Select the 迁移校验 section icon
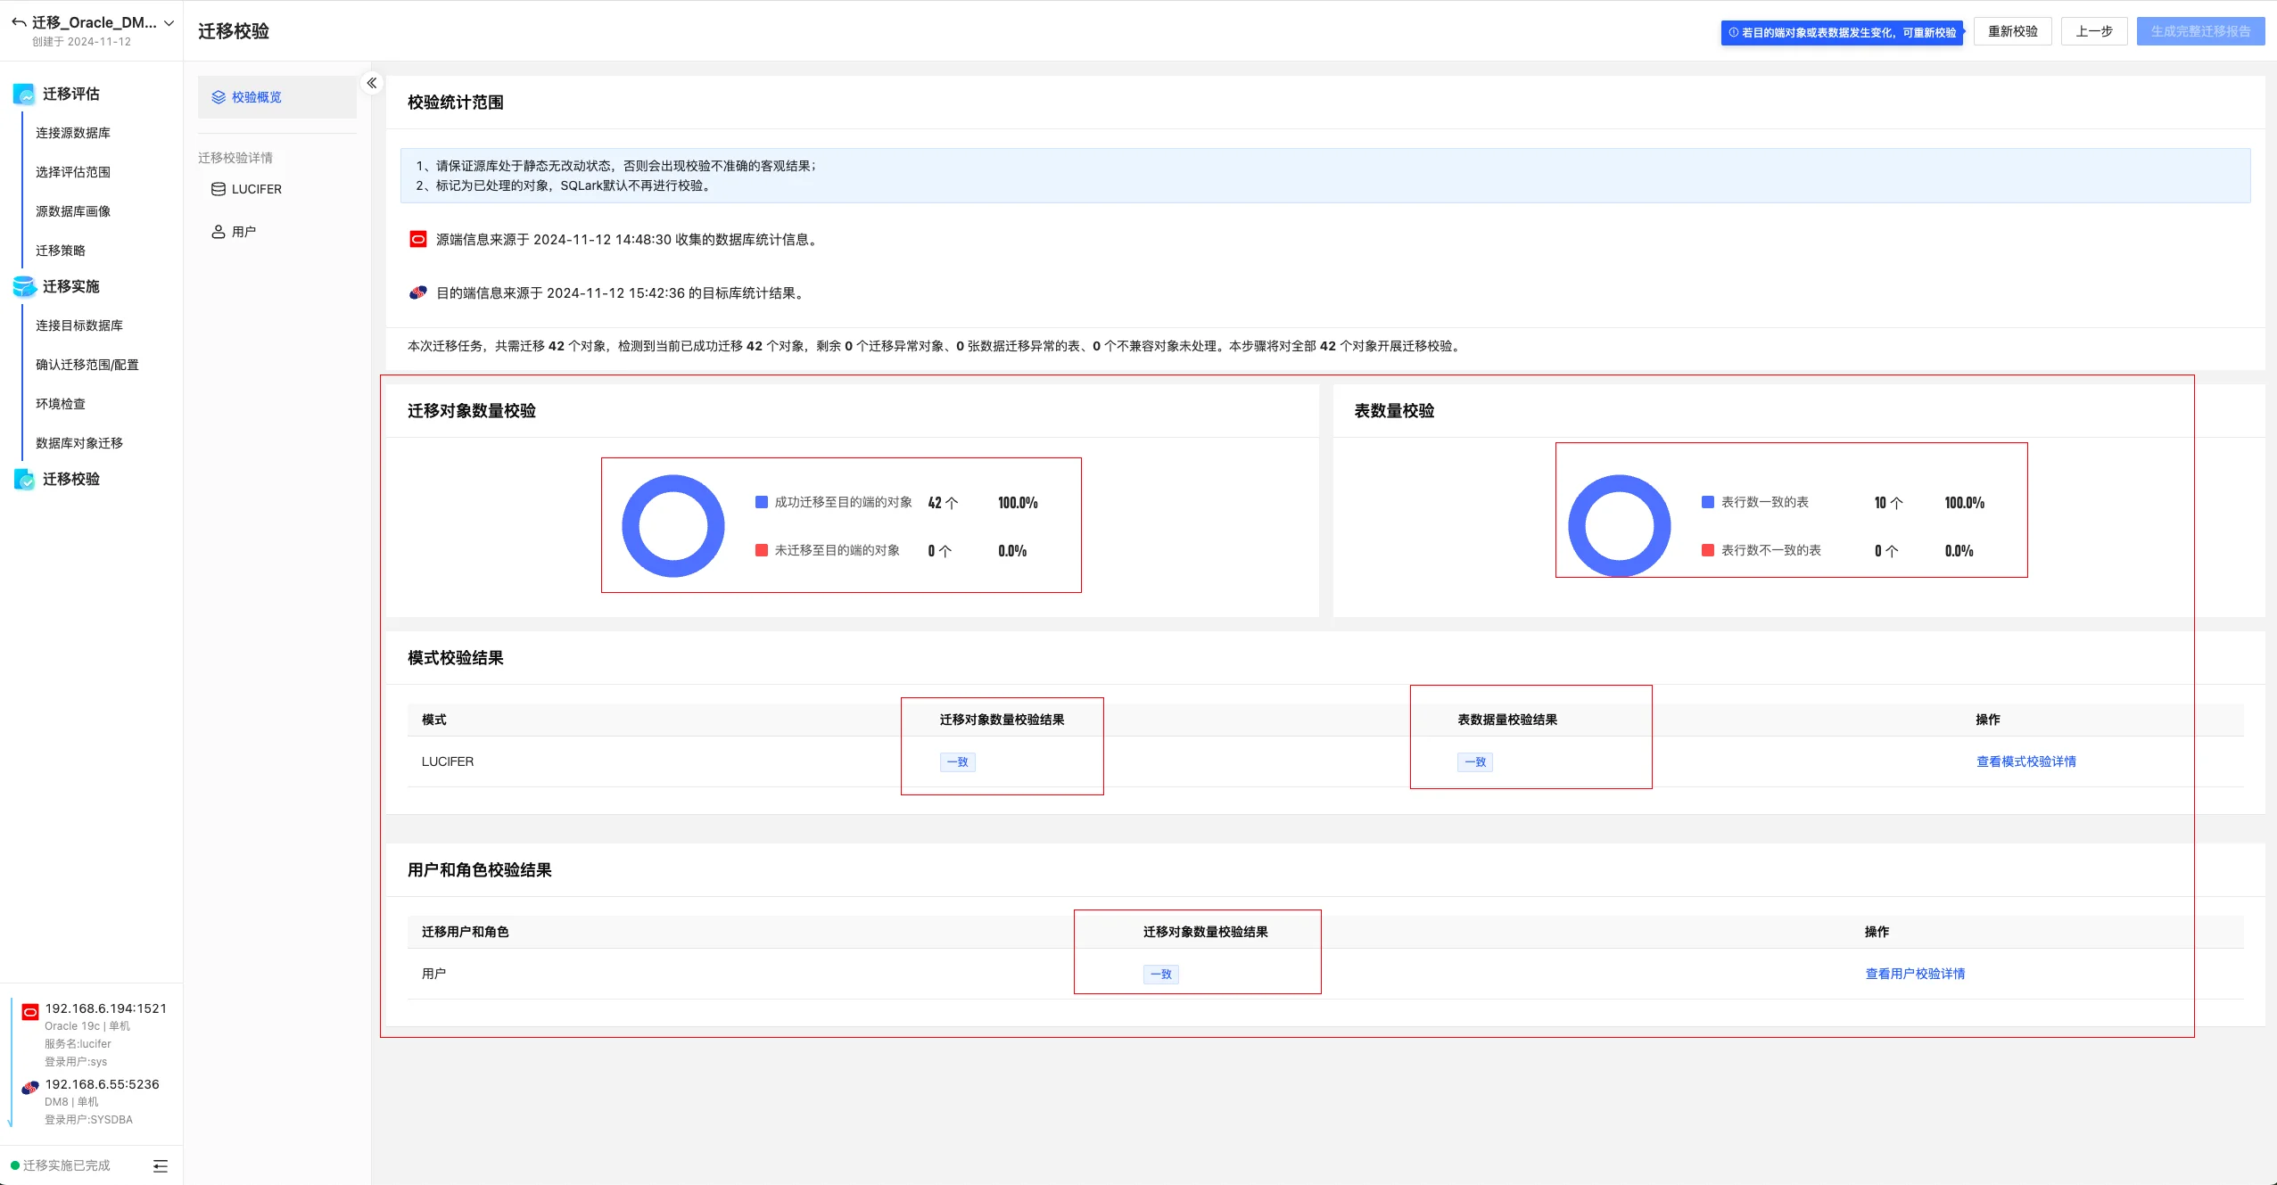This screenshot has width=2277, height=1185. click(x=24, y=479)
